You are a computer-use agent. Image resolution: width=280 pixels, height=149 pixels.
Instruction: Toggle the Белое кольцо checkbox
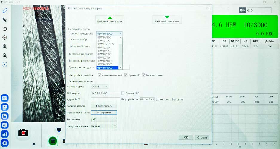pos(143,75)
